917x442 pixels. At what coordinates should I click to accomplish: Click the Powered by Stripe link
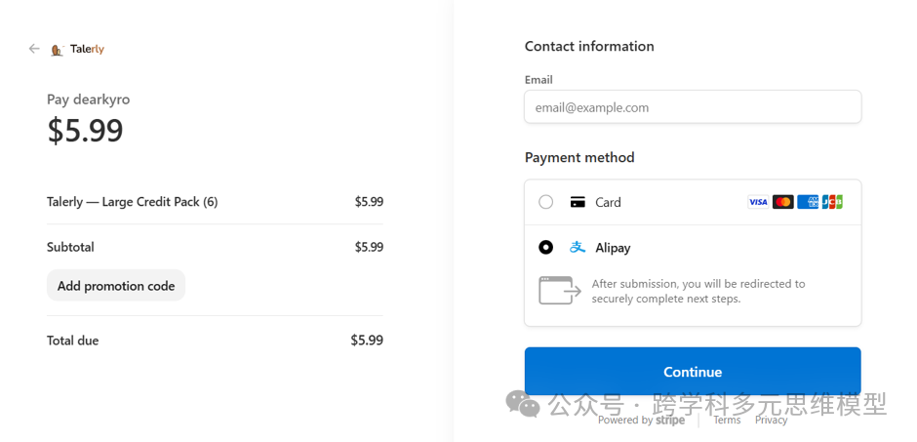(x=641, y=420)
